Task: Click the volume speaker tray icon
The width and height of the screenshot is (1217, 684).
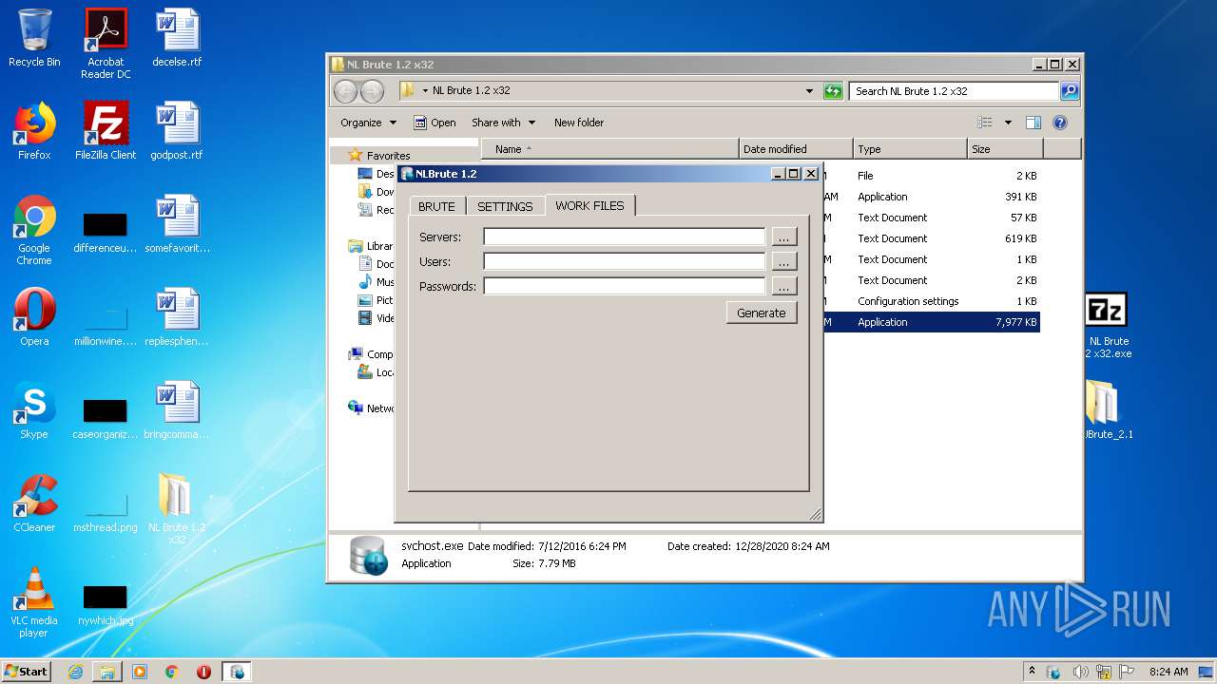Action: coord(1080,672)
